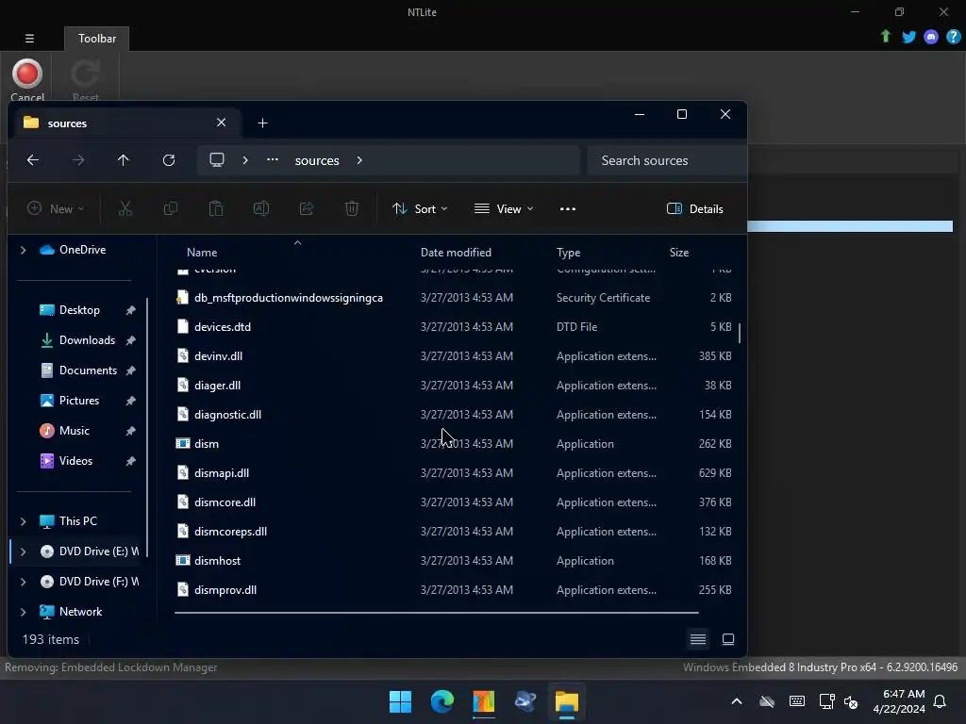Click the horizontal scrollbar under file list
The height and width of the screenshot is (724, 966).
(x=436, y=613)
